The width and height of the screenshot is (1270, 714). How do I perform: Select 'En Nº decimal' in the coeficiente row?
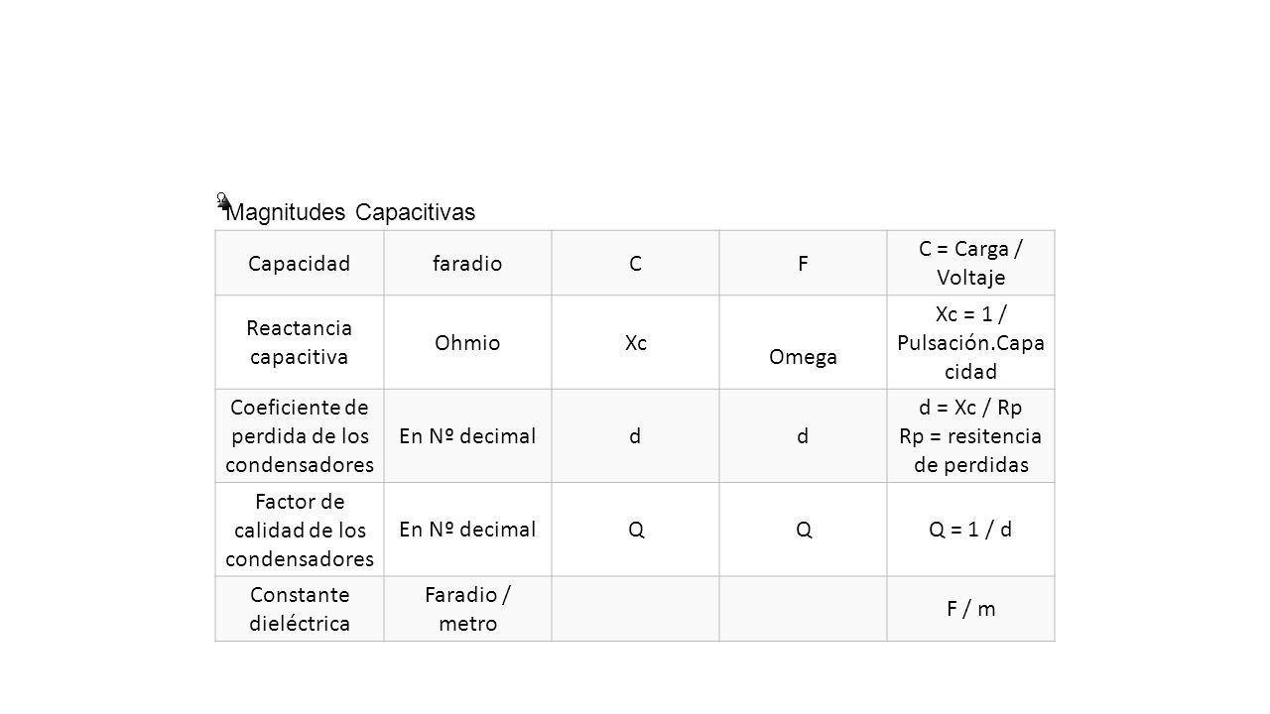pyautogui.click(x=468, y=436)
